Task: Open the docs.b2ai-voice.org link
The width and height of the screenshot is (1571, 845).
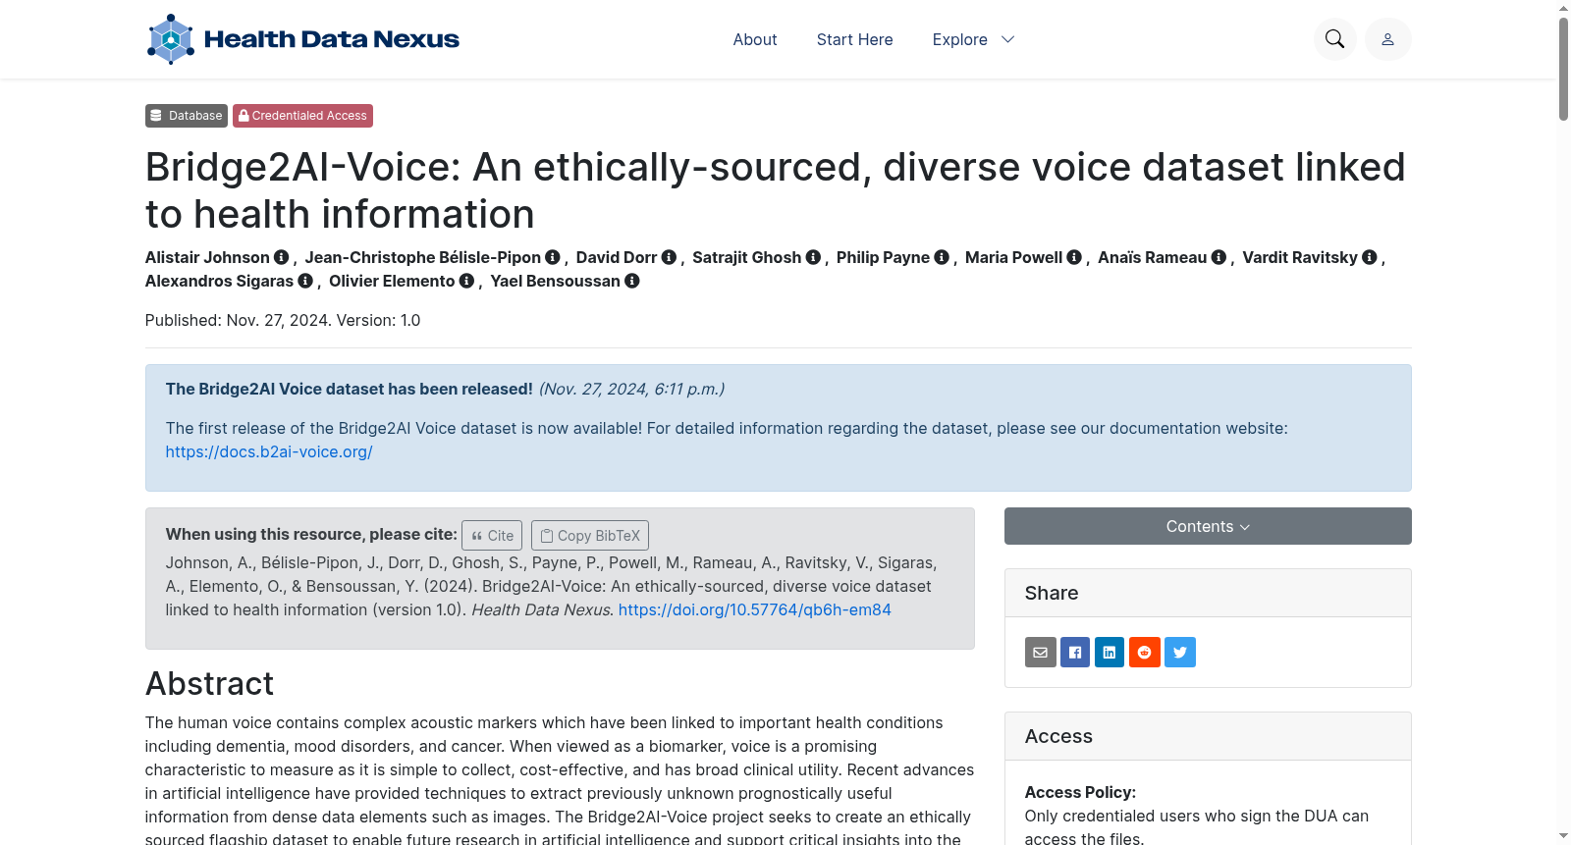Action: click(269, 451)
